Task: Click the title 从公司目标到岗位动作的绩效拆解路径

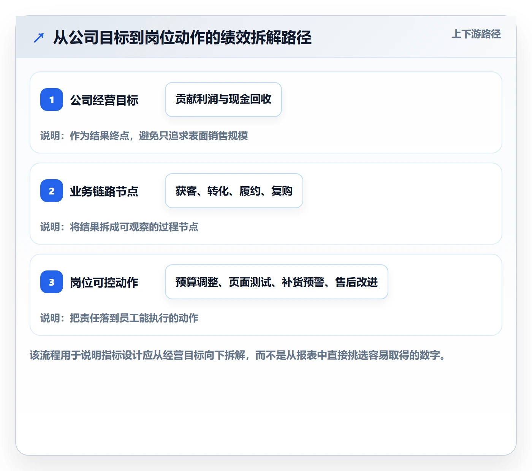Action: tap(182, 38)
